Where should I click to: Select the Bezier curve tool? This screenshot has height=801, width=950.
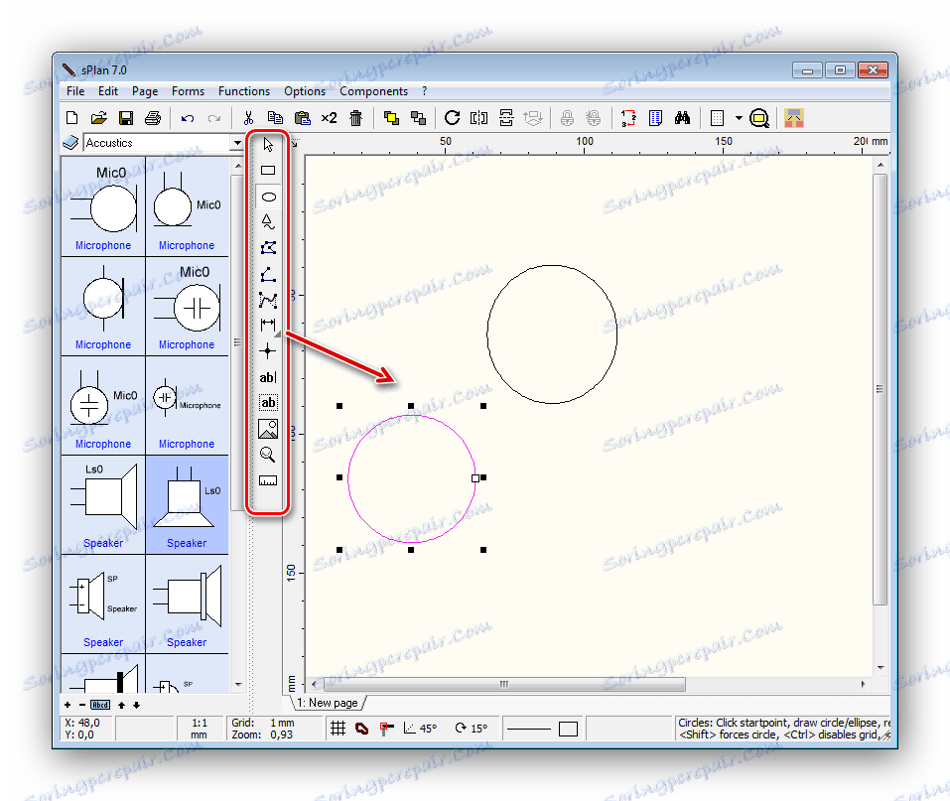coord(268,300)
